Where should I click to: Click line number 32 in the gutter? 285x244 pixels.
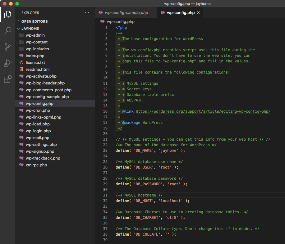coord(105,201)
